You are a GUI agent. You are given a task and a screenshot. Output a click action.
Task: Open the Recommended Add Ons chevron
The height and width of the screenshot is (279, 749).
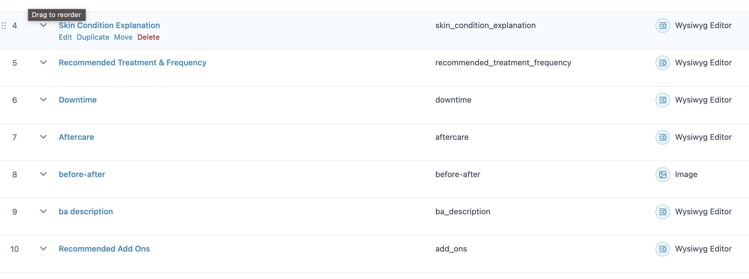pyautogui.click(x=43, y=249)
